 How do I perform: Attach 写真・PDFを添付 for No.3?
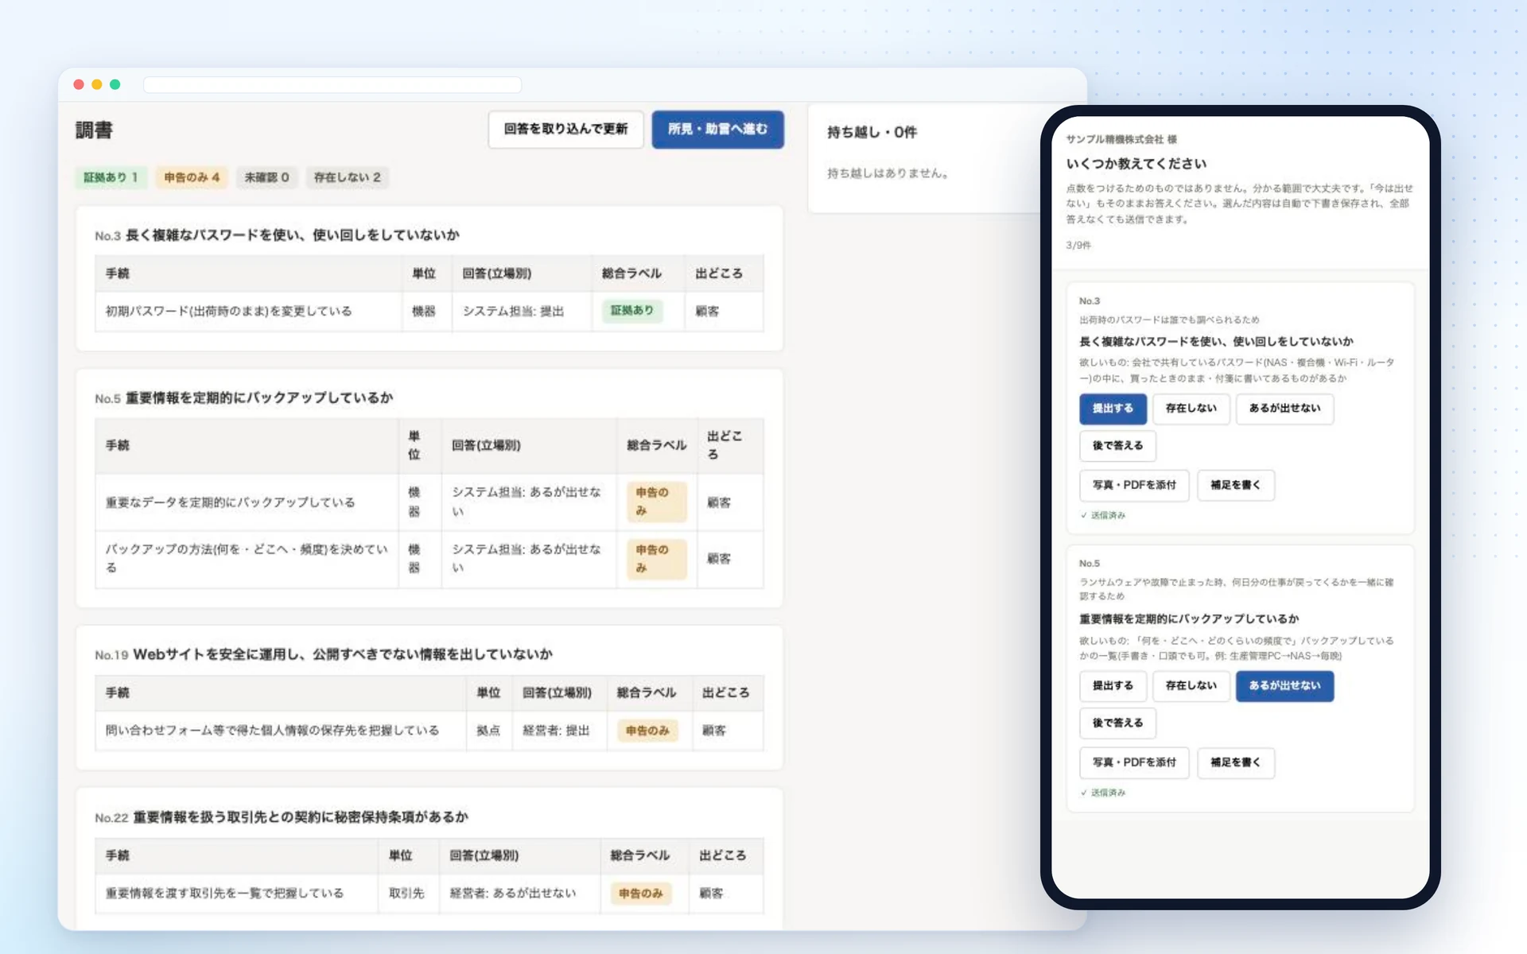[1134, 485]
